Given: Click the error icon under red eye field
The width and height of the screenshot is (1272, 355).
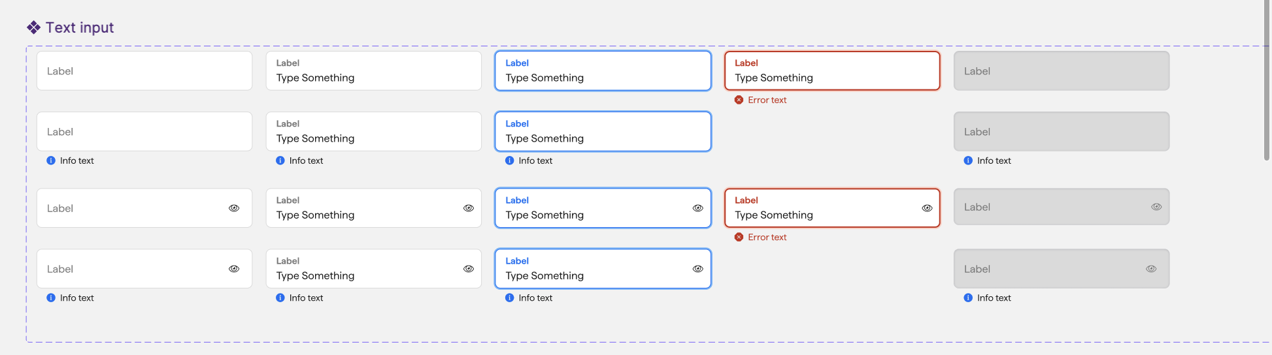Looking at the screenshot, I should point(739,237).
